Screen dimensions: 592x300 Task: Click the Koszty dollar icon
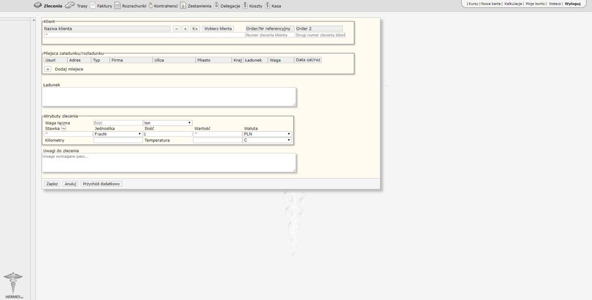(245, 5)
